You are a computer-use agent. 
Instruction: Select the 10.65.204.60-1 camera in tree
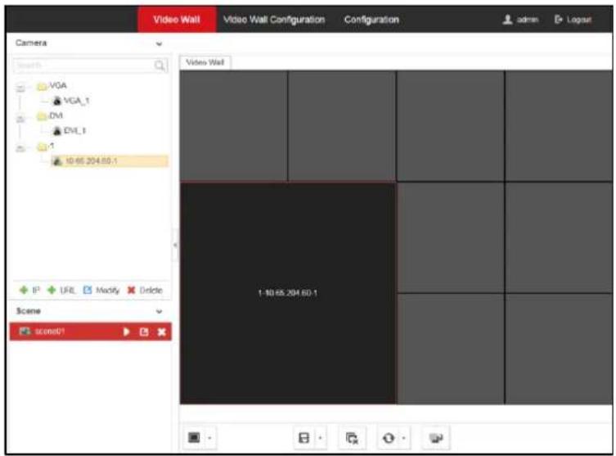[x=110, y=161]
